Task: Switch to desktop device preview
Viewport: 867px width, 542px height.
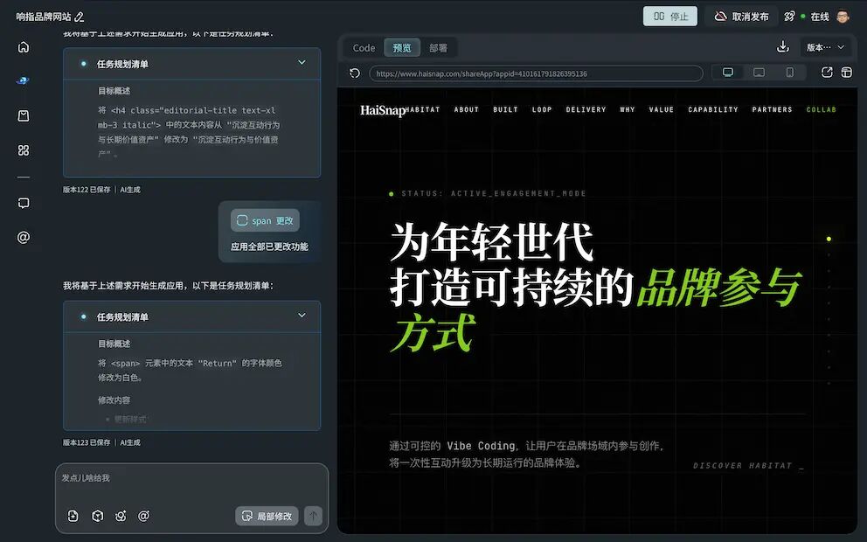Action: click(x=728, y=73)
